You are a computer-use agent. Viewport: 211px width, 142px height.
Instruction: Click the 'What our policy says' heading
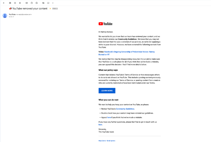(108, 70)
